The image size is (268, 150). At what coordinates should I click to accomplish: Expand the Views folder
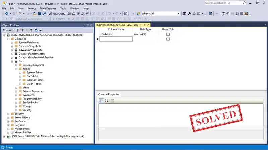[16, 88]
